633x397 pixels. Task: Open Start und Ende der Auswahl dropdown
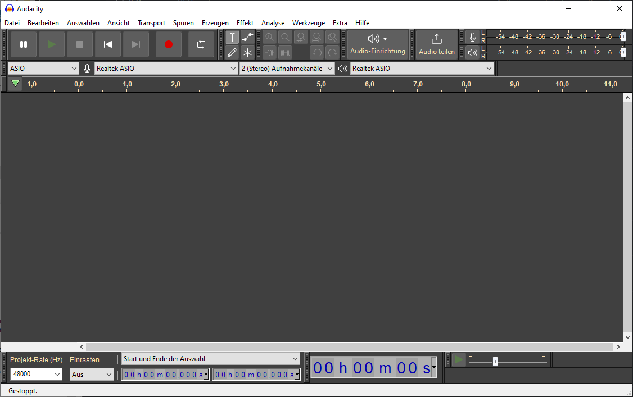pyautogui.click(x=211, y=359)
